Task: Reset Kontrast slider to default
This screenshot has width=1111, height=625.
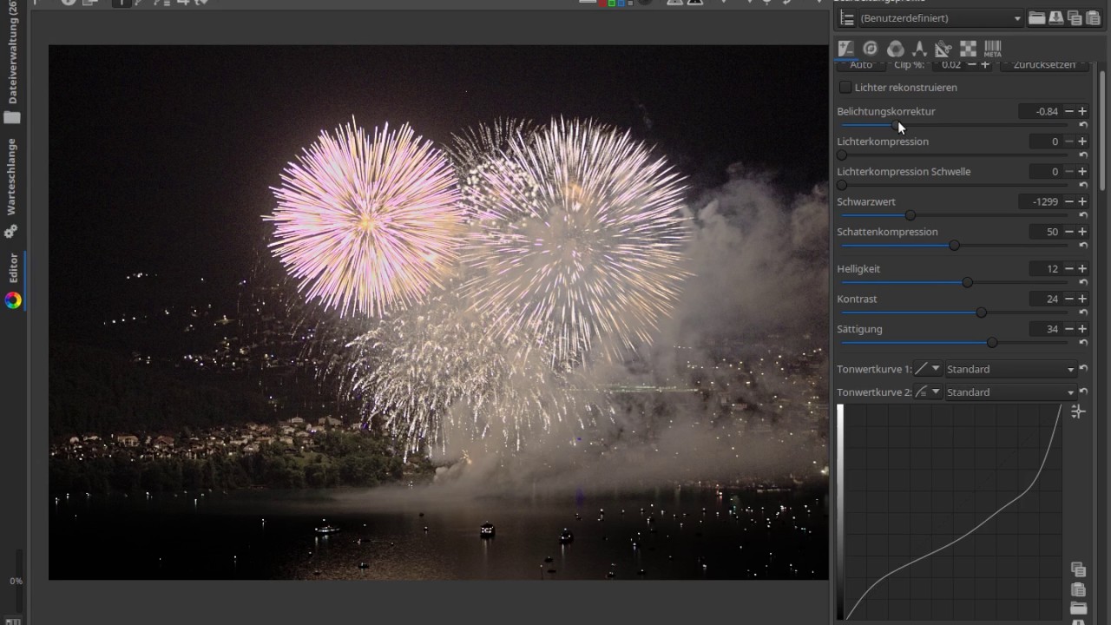Action: click(1083, 312)
